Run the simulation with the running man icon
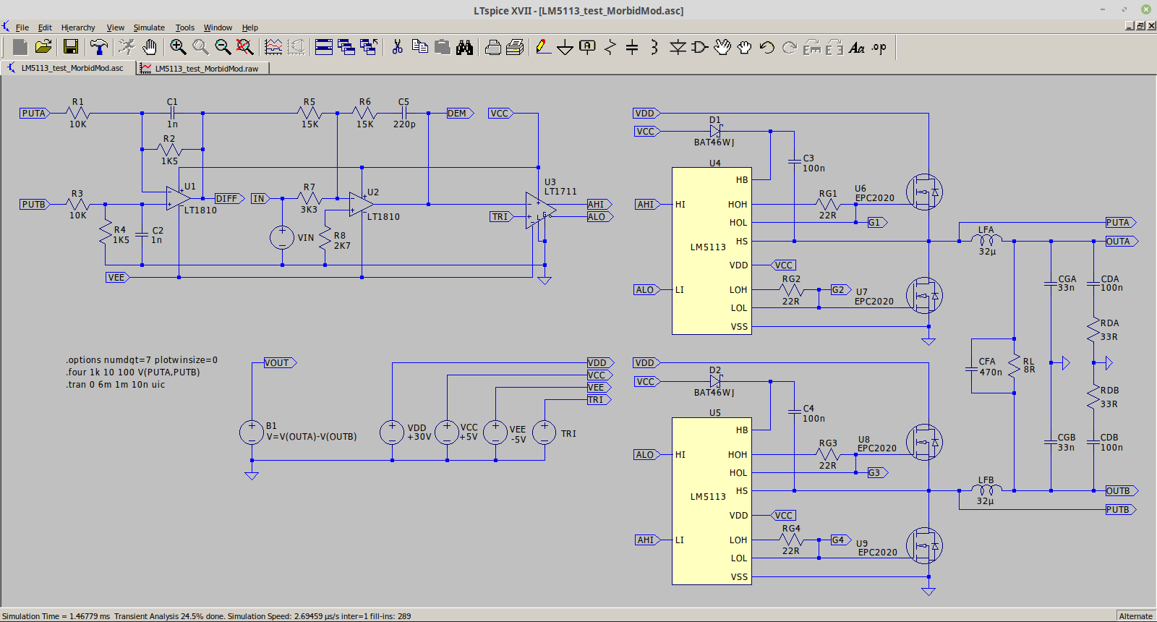 tap(127, 47)
